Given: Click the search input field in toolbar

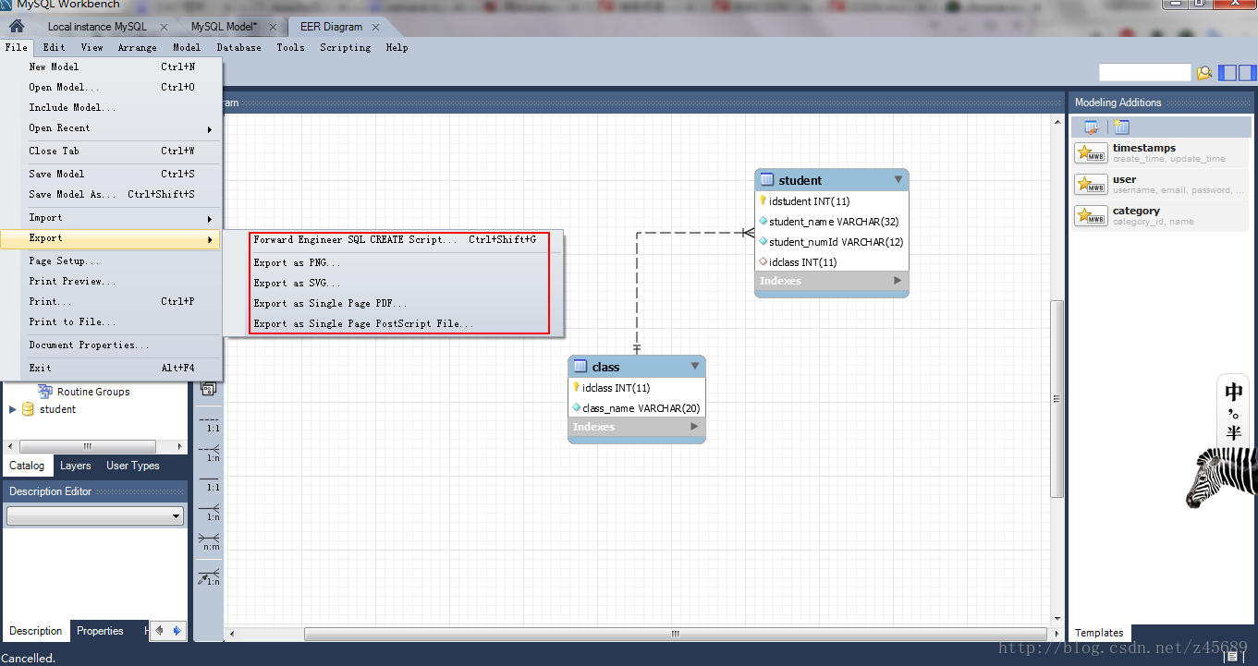Looking at the screenshot, I should click(x=1144, y=72).
